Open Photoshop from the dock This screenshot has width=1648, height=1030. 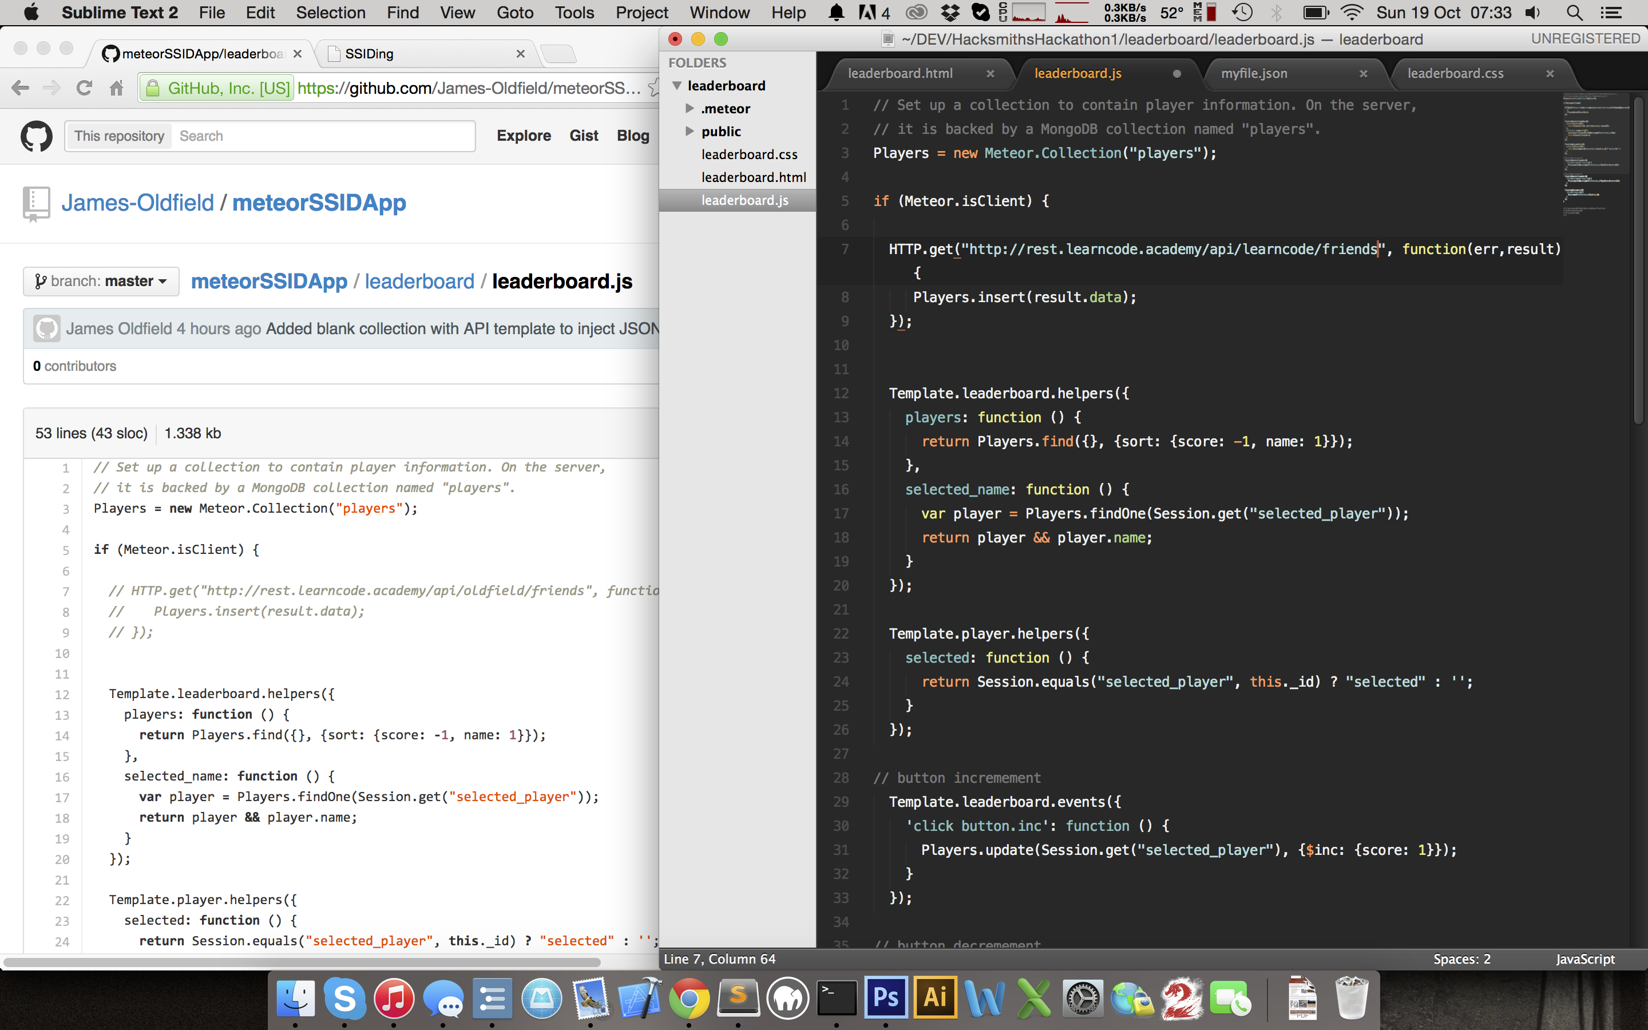tap(885, 998)
